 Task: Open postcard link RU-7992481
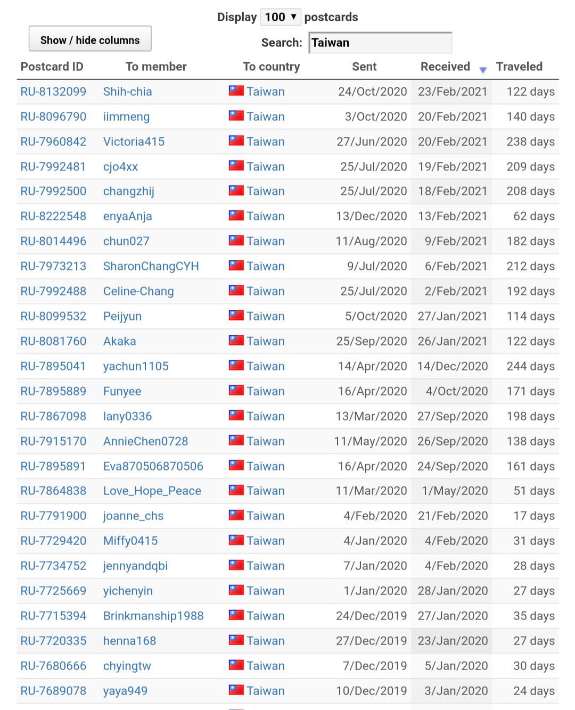tap(53, 167)
